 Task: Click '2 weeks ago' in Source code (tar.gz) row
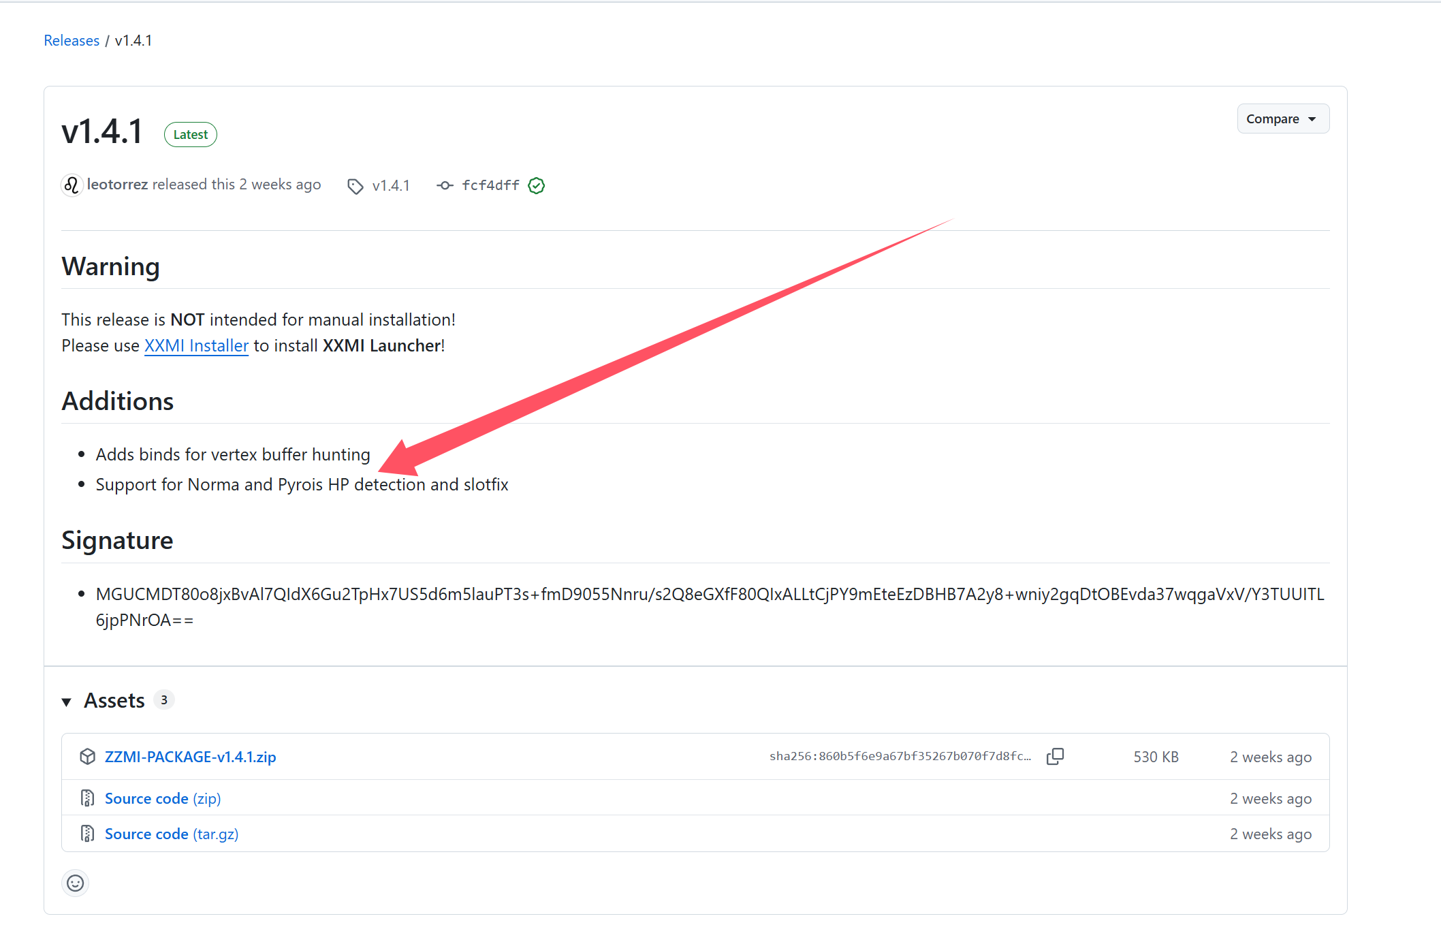[x=1271, y=834]
